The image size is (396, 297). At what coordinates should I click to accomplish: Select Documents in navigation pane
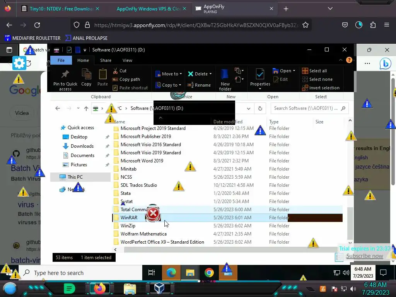[x=79, y=155]
